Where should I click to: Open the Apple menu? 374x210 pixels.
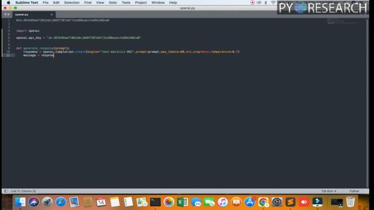[x=8, y=2]
